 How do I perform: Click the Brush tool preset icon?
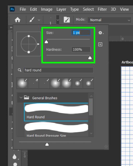click(32, 20)
